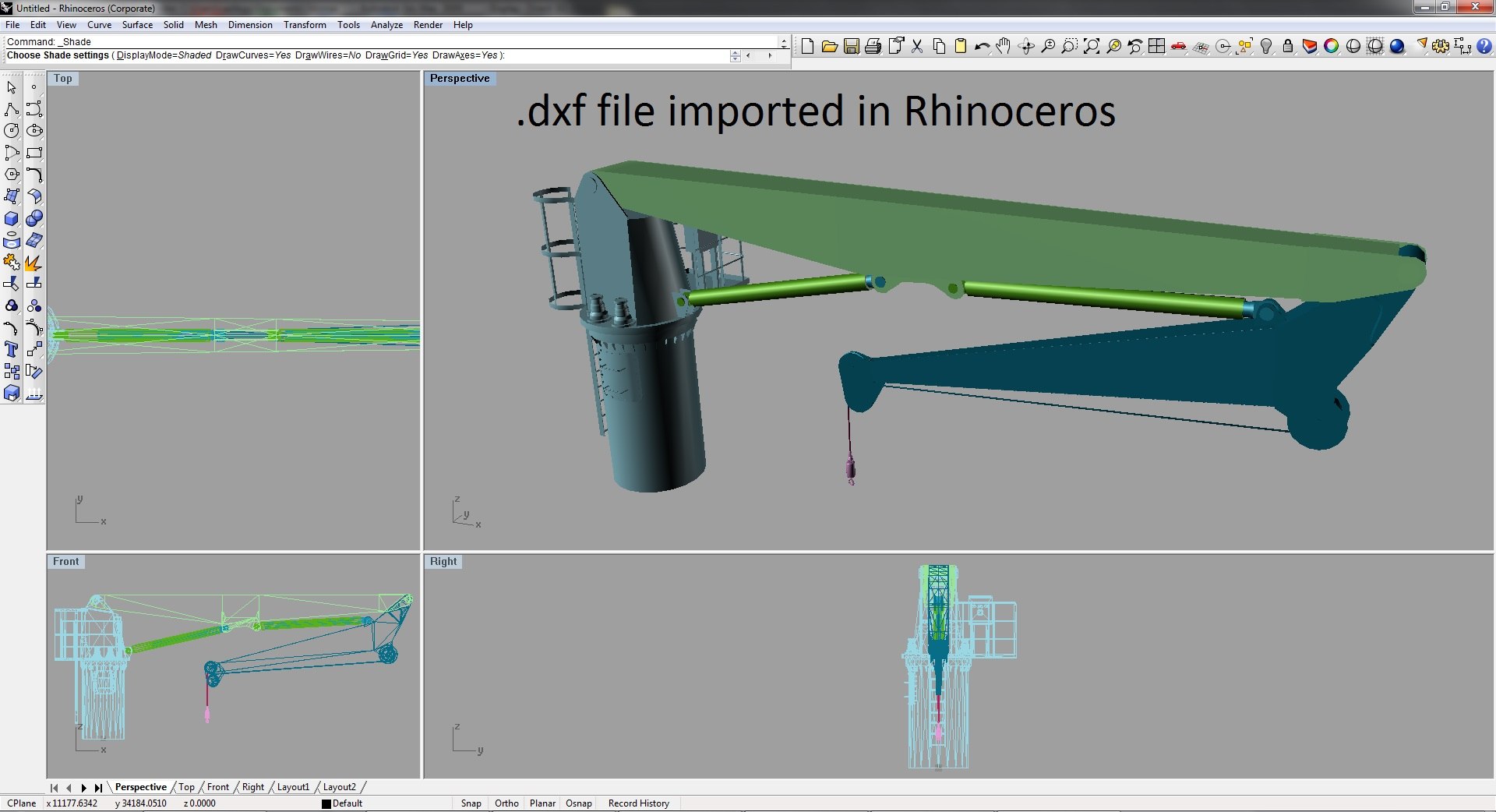Toggle Ortho mode

[x=506, y=803]
